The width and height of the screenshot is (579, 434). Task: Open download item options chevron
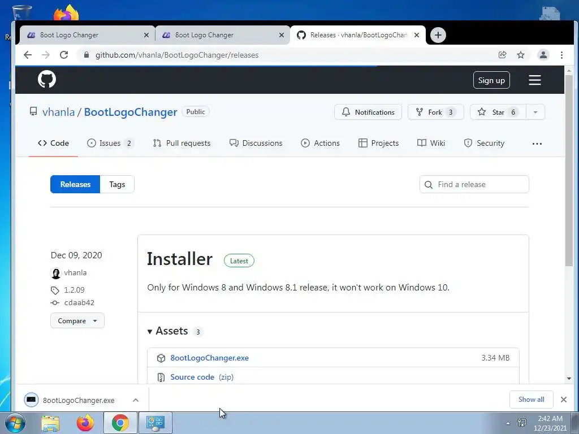pyautogui.click(x=136, y=400)
